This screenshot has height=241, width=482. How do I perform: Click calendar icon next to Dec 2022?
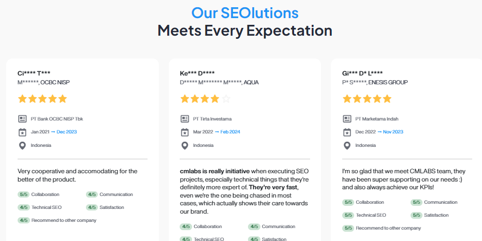(347, 132)
